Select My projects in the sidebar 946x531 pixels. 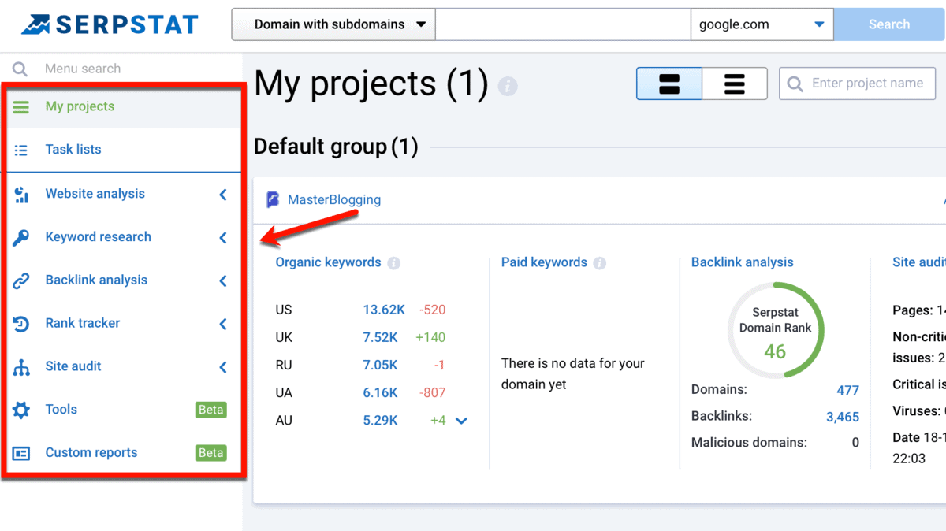[x=80, y=106]
